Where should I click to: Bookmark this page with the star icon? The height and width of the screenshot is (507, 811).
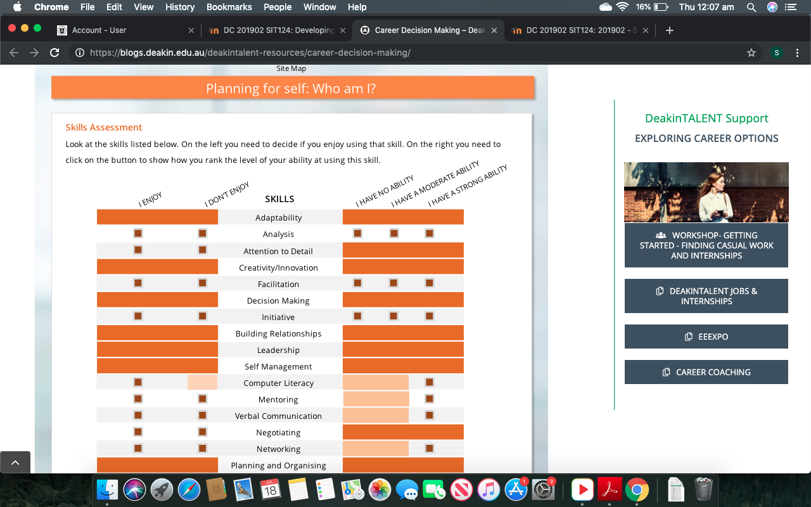(751, 53)
